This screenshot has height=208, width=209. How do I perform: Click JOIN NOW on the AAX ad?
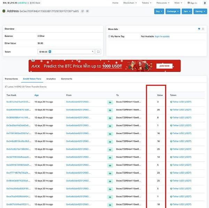[x=164, y=66]
